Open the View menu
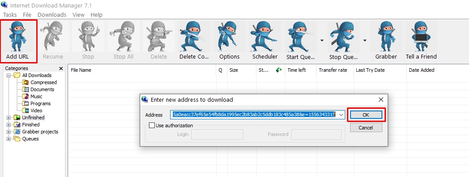 tap(78, 15)
